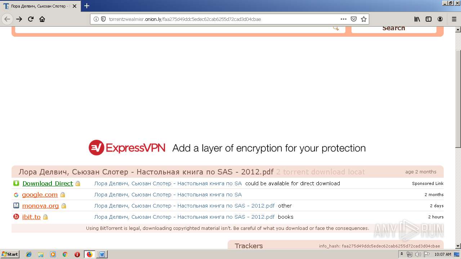Viewport: 461px width, 259px height.
Task: Click the monova.org M icon
Action: coord(16,206)
